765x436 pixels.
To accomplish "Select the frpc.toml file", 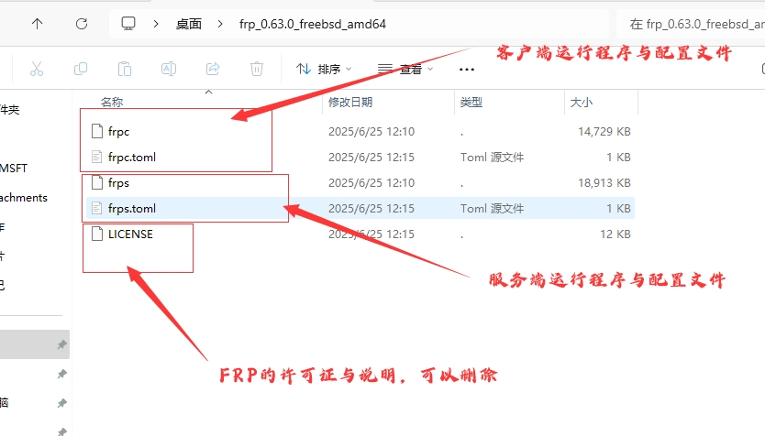I will pos(360,158).
